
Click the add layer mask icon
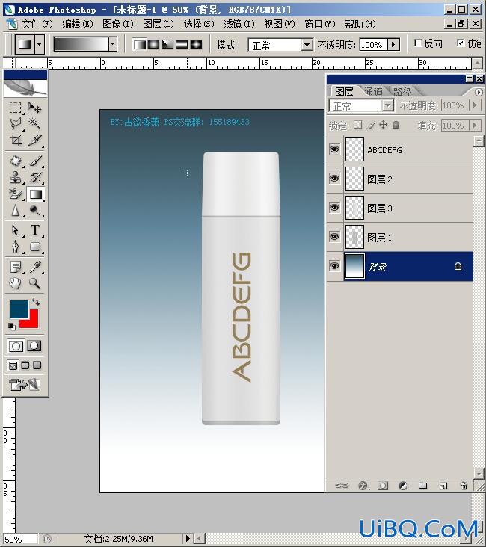click(383, 486)
